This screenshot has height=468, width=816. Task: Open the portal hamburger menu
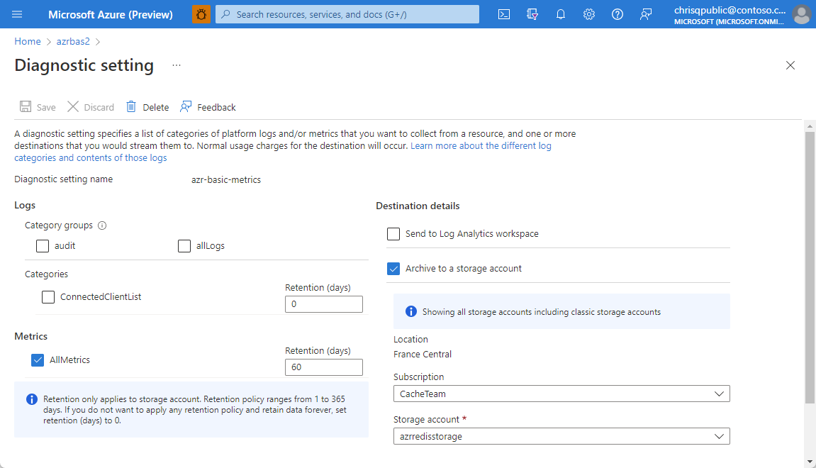coord(17,14)
